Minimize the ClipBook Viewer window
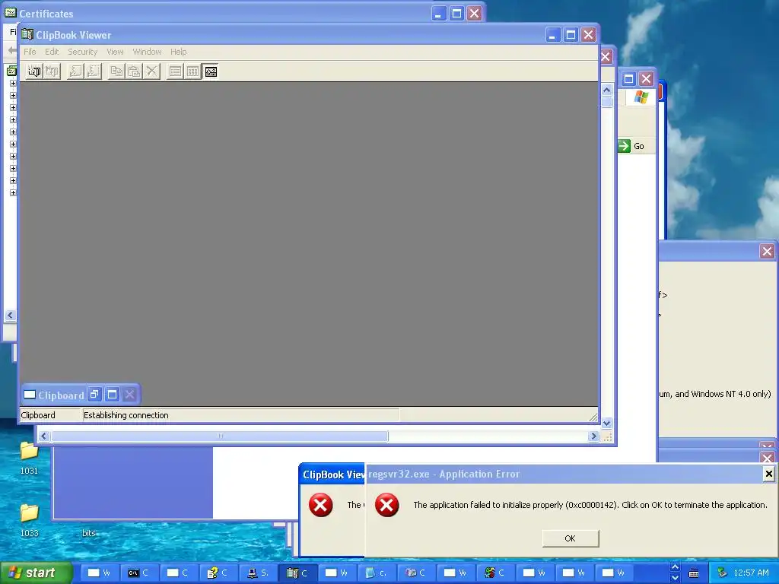Screen dimensions: 779x584 pos(552,35)
